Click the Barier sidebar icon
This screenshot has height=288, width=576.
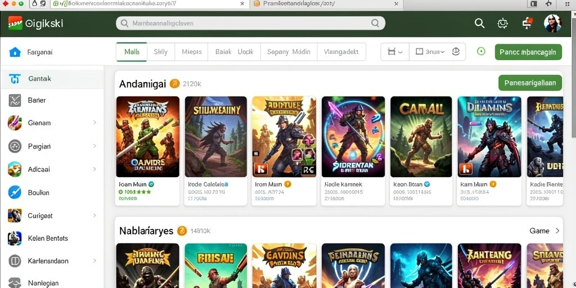(x=15, y=100)
